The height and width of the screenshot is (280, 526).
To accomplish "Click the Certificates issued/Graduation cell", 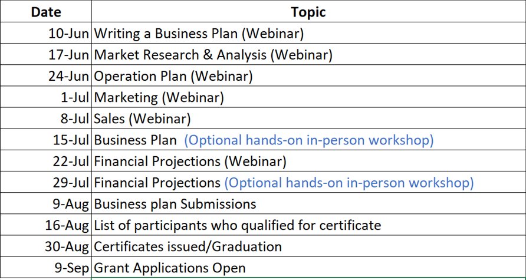I will (188, 246).
